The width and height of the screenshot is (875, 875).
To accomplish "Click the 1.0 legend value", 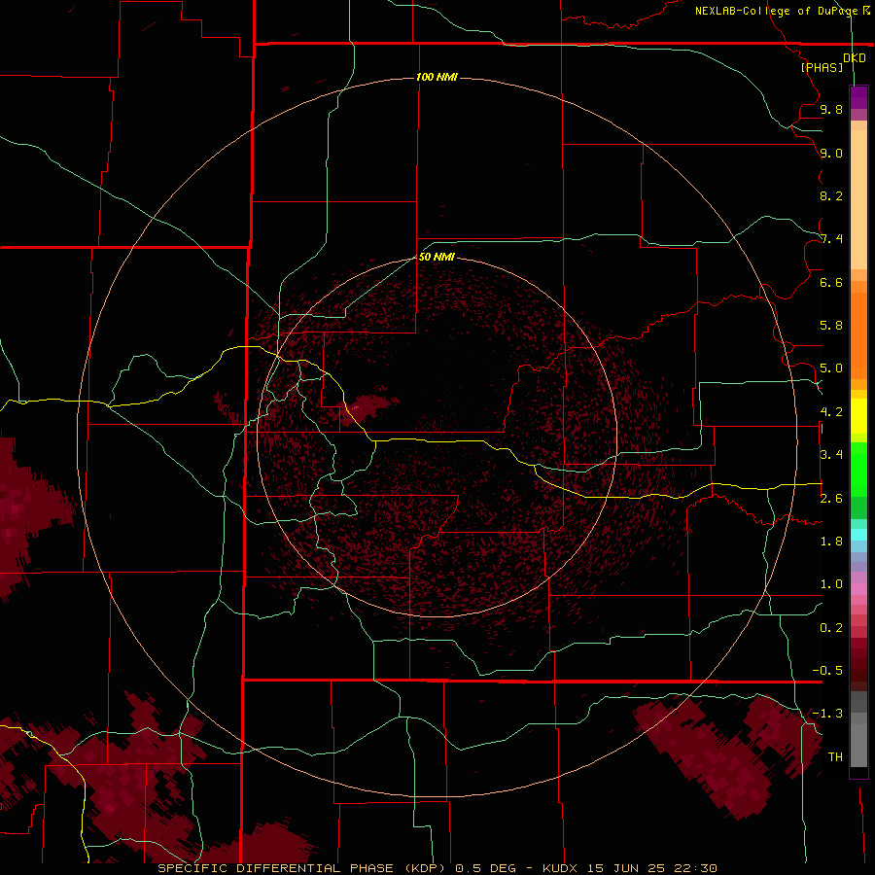I will pos(831,584).
